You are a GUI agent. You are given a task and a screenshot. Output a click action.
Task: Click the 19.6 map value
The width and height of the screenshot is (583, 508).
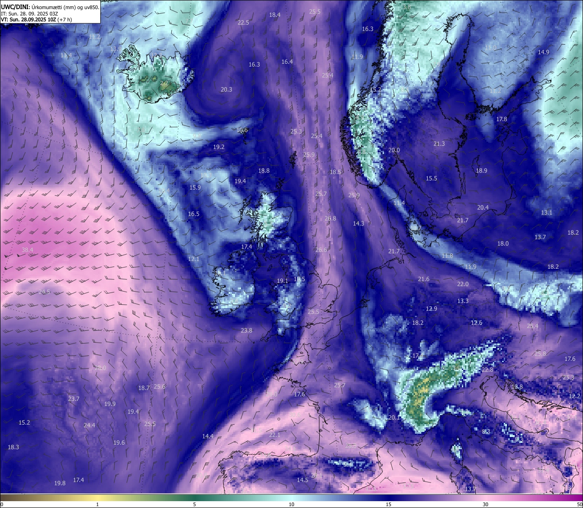tap(119, 443)
